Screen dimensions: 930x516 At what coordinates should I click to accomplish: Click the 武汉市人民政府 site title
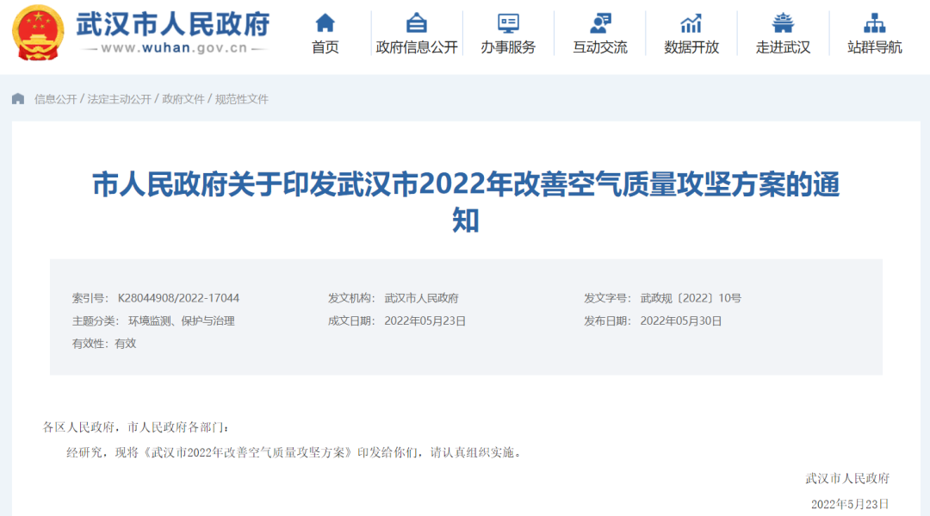[x=173, y=24]
